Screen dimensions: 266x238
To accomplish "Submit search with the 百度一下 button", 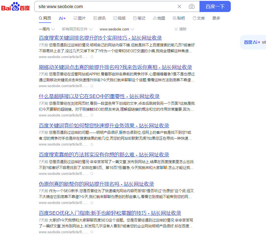I will pos(215,6).
